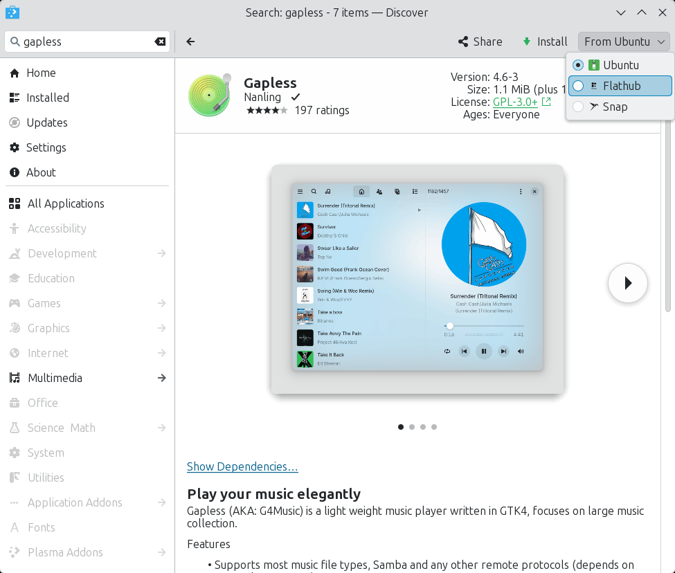Open Settings from the sidebar
675x573 pixels.
tap(46, 147)
